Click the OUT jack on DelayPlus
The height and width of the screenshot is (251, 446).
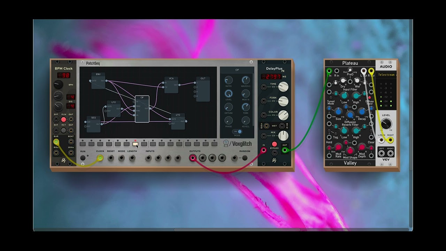(x=285, y=150)
